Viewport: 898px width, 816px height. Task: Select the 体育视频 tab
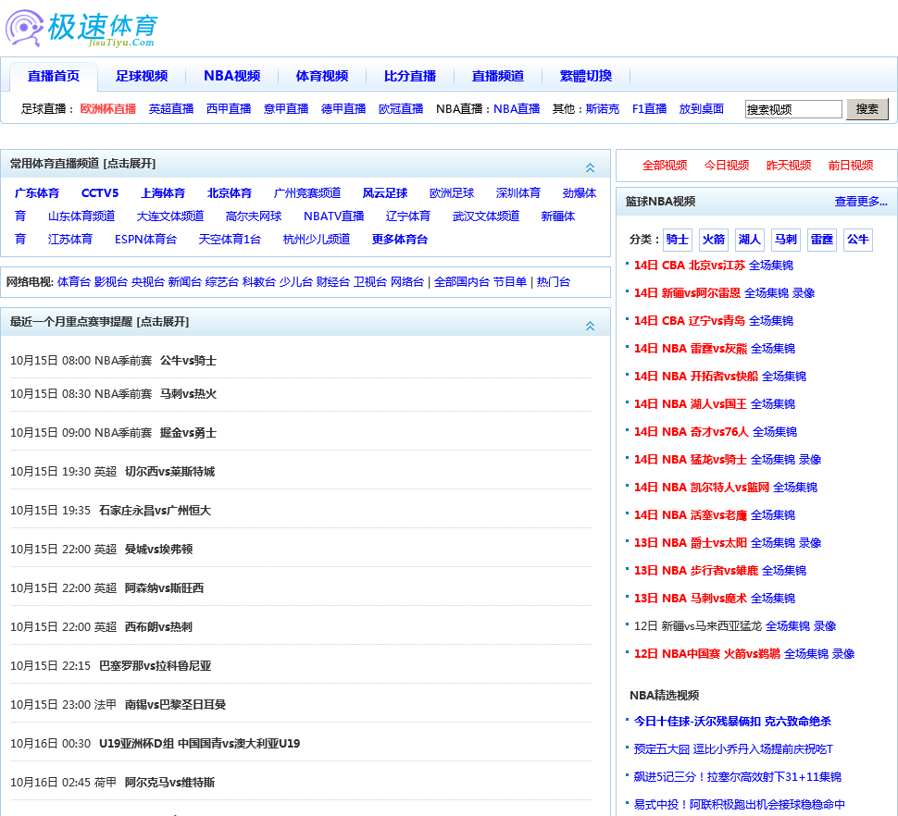322,76
